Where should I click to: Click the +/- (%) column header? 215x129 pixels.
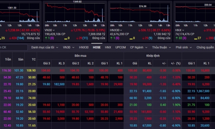176,63
